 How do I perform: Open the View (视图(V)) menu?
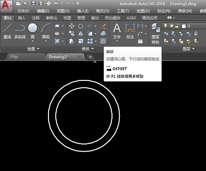pos(63,11)
